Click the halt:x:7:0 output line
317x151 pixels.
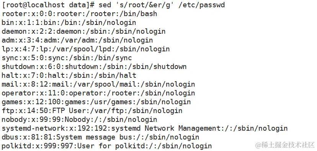click(69, 75)
